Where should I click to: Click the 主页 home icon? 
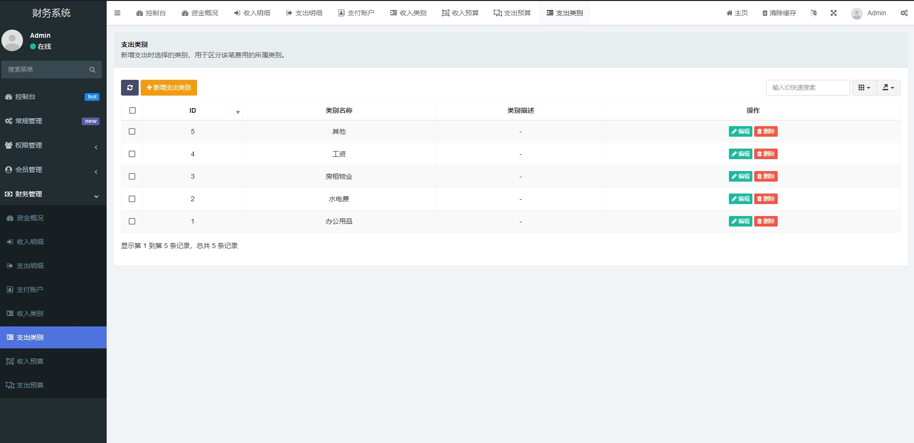[729, 13]
